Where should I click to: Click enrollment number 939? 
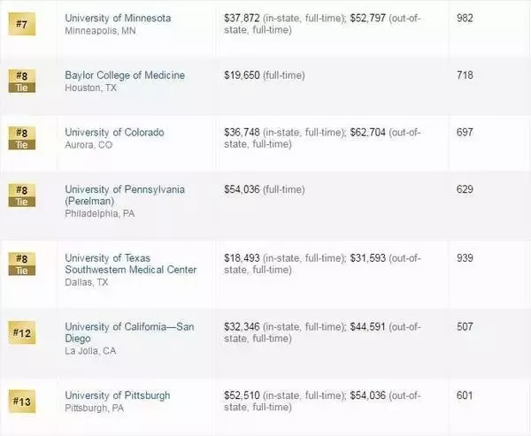coord(465,258)
